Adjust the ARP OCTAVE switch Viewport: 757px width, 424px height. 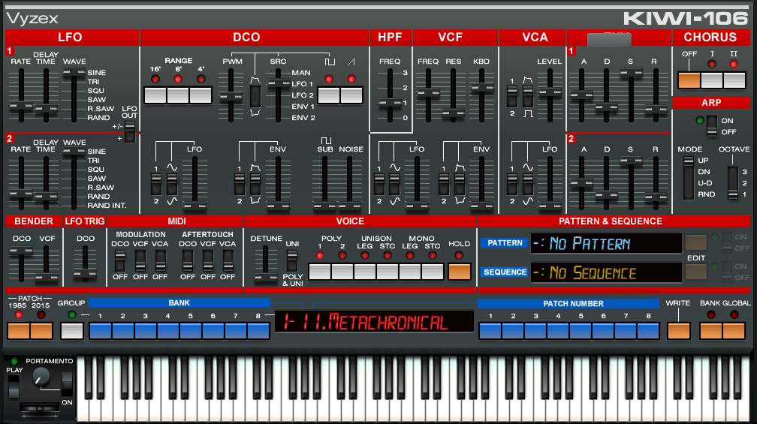[x=733, y=183]
